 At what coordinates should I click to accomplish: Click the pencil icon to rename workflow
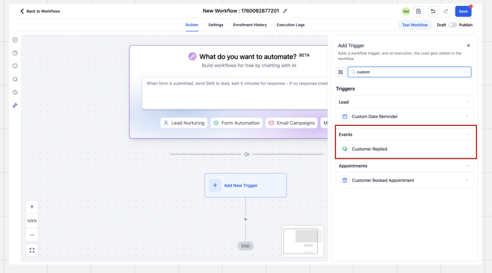285,11
